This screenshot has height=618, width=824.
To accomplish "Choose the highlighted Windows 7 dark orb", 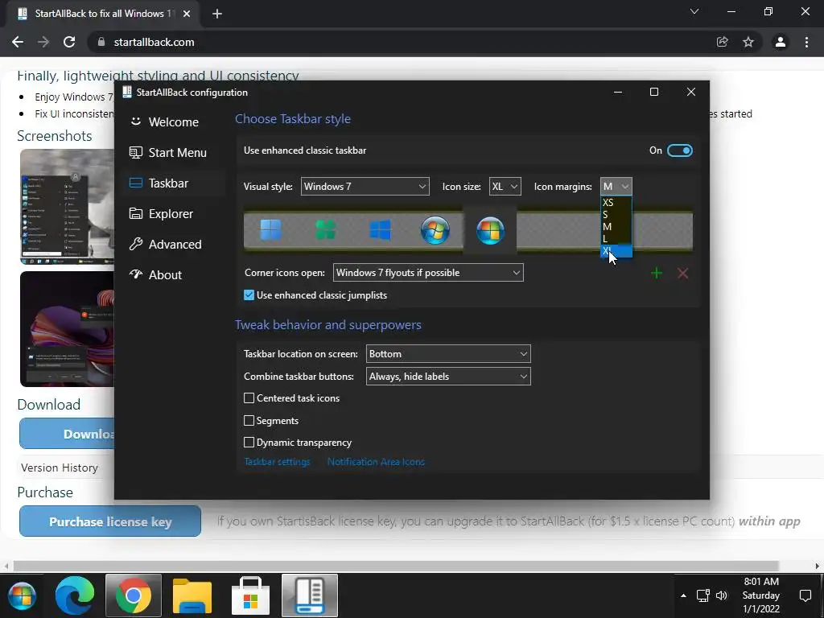I will 490,230.
